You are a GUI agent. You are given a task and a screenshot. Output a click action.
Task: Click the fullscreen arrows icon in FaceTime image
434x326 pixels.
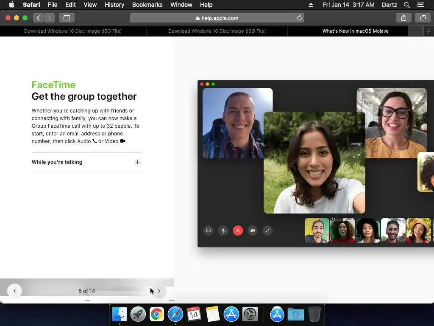point(267,230)
